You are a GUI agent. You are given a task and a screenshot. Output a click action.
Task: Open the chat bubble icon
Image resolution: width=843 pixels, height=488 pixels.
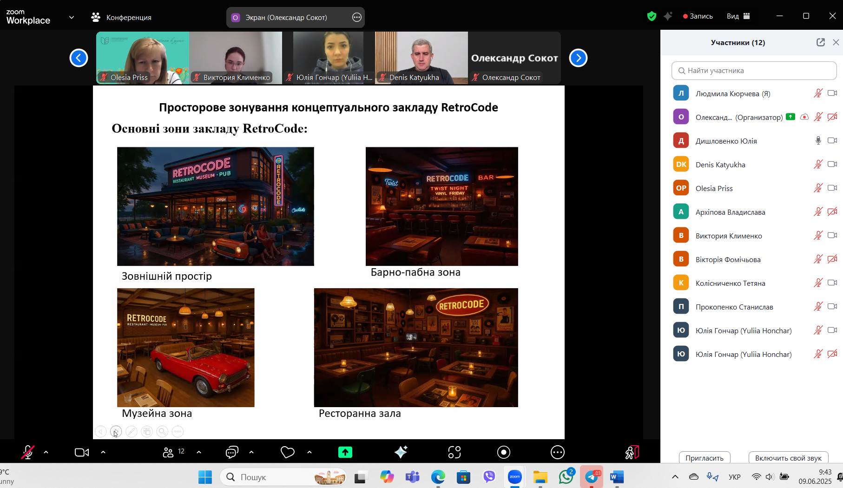pos(231,452)
